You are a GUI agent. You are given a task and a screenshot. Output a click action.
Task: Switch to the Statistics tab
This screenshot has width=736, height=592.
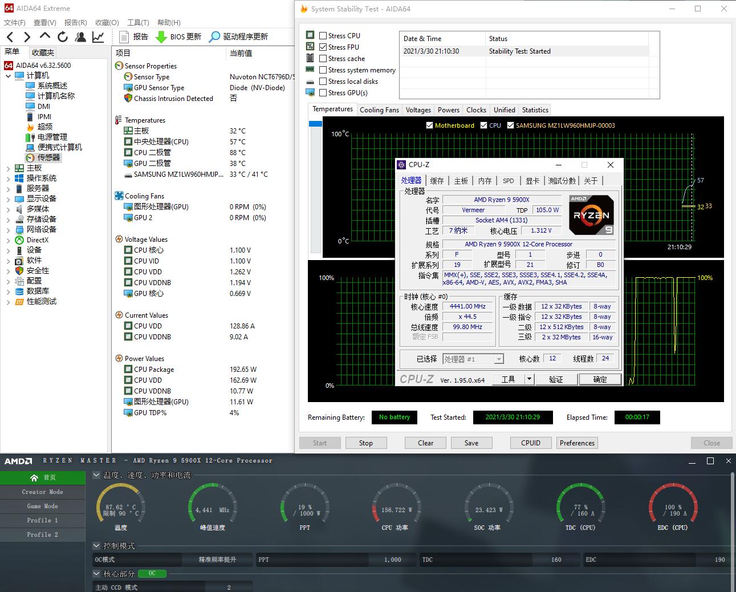pyautogui.click(x=535, y=110)
